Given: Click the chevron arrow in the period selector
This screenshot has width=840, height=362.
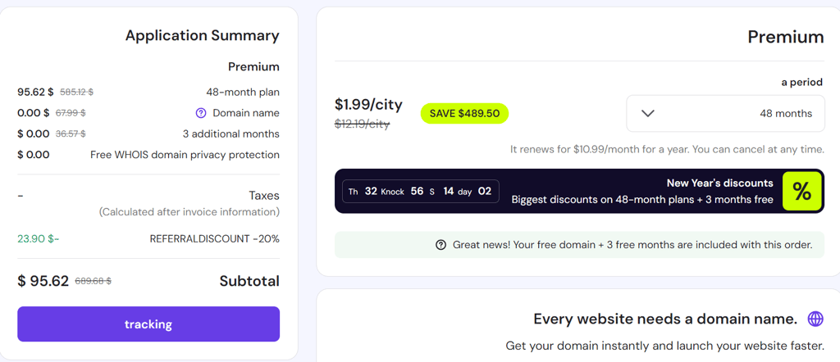Looking at the screenshot, I should point(648,113).
